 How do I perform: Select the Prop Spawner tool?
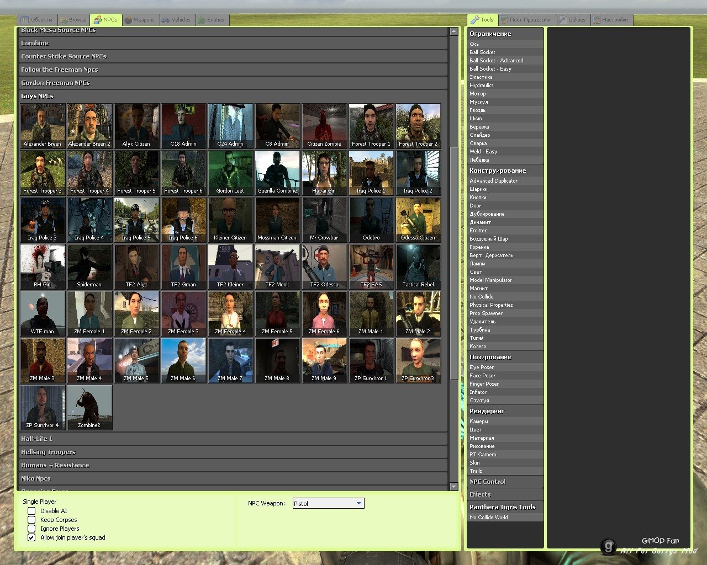coord(505,313)
